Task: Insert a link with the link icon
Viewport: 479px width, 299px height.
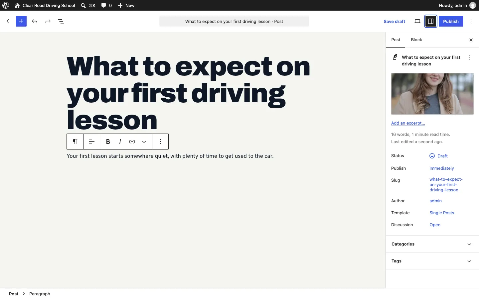Action: [x=132, y=142]
